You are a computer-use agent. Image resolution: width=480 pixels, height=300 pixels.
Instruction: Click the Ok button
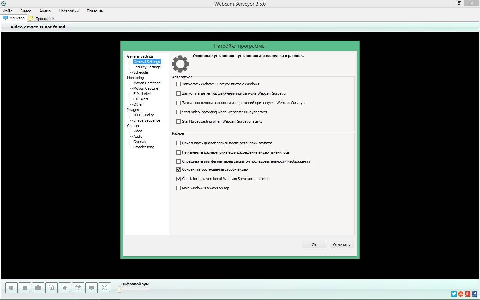(x=314, y=245)
